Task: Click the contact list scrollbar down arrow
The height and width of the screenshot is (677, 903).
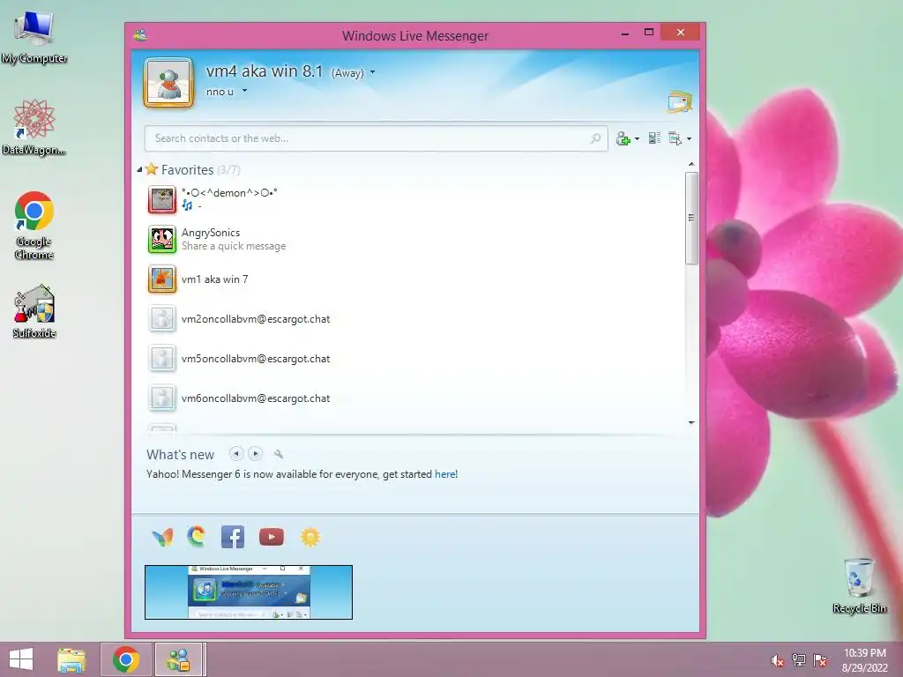Action: [x=691, y=422]
